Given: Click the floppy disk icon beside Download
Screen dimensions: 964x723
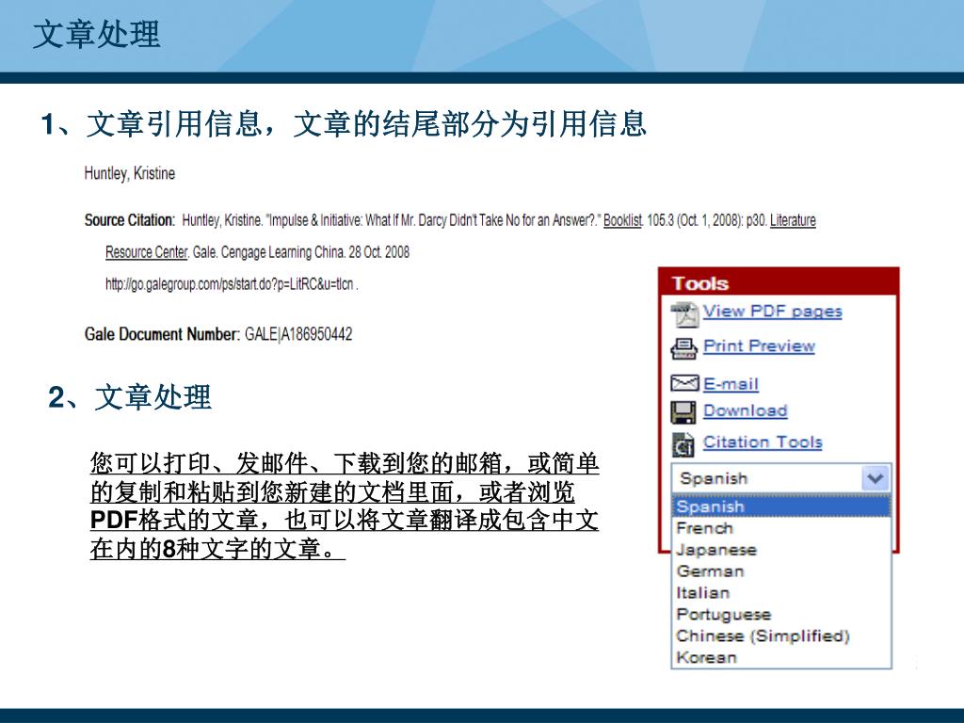Looking at the screenshot, I should [683, 412].
